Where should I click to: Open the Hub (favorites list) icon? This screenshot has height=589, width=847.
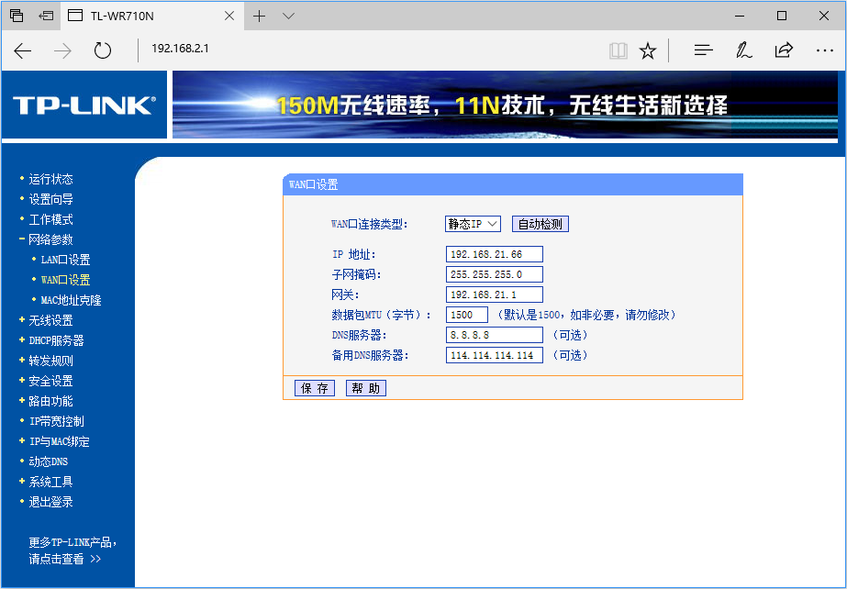[x=703, y=50]
